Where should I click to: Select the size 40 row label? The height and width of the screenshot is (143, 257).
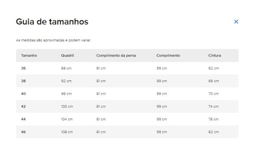tap(23, 94)
